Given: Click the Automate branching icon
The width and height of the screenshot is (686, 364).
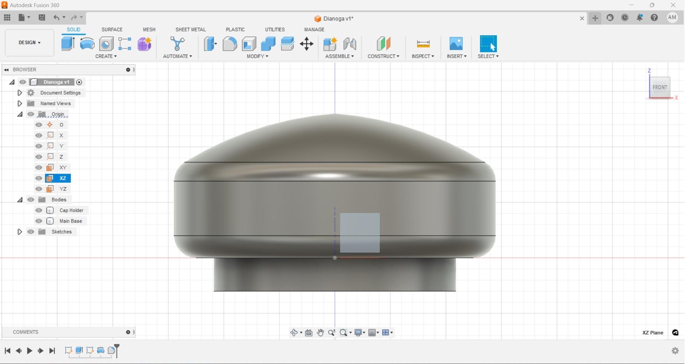Looking at the screenshot, I should (x=178, y=44).
